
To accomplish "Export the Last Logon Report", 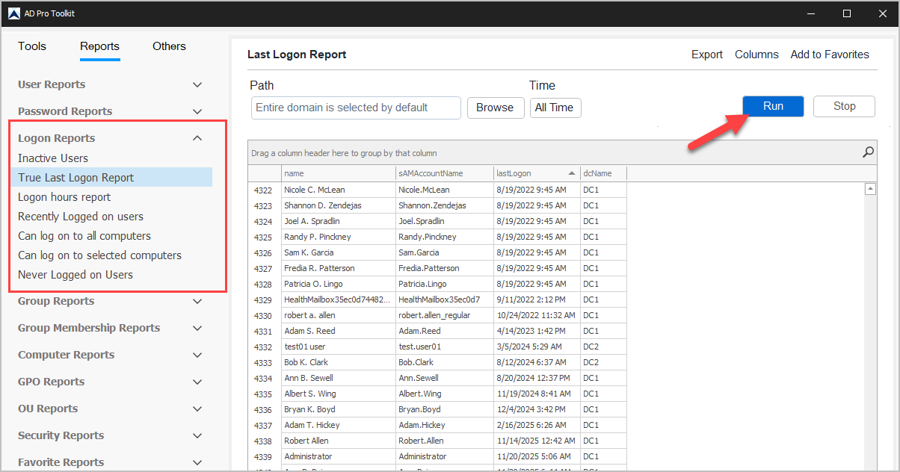I will (706, 54).
